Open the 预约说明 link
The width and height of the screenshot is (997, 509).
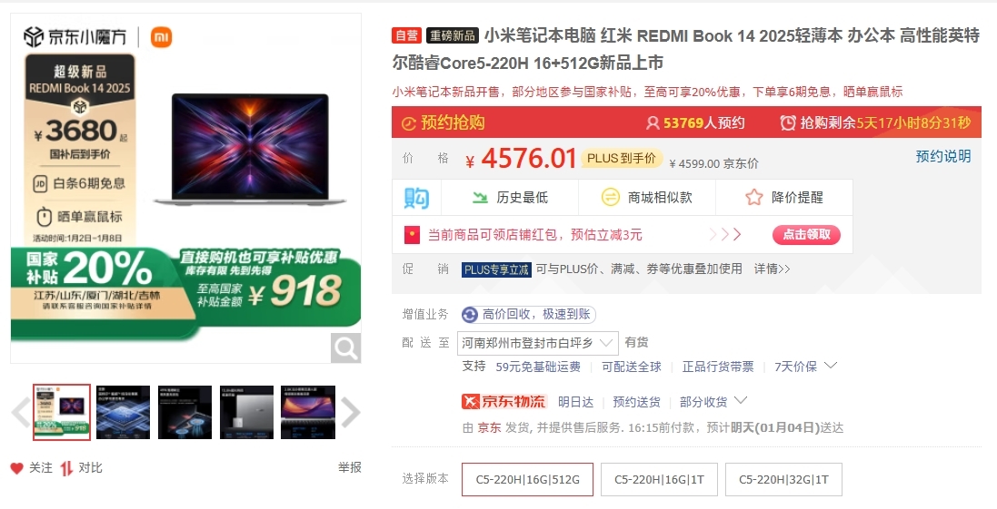click(x=943, y=156)
